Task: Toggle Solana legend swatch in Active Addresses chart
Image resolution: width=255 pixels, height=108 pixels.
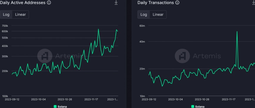Action: pyautogui.click(x=55, y=107)
